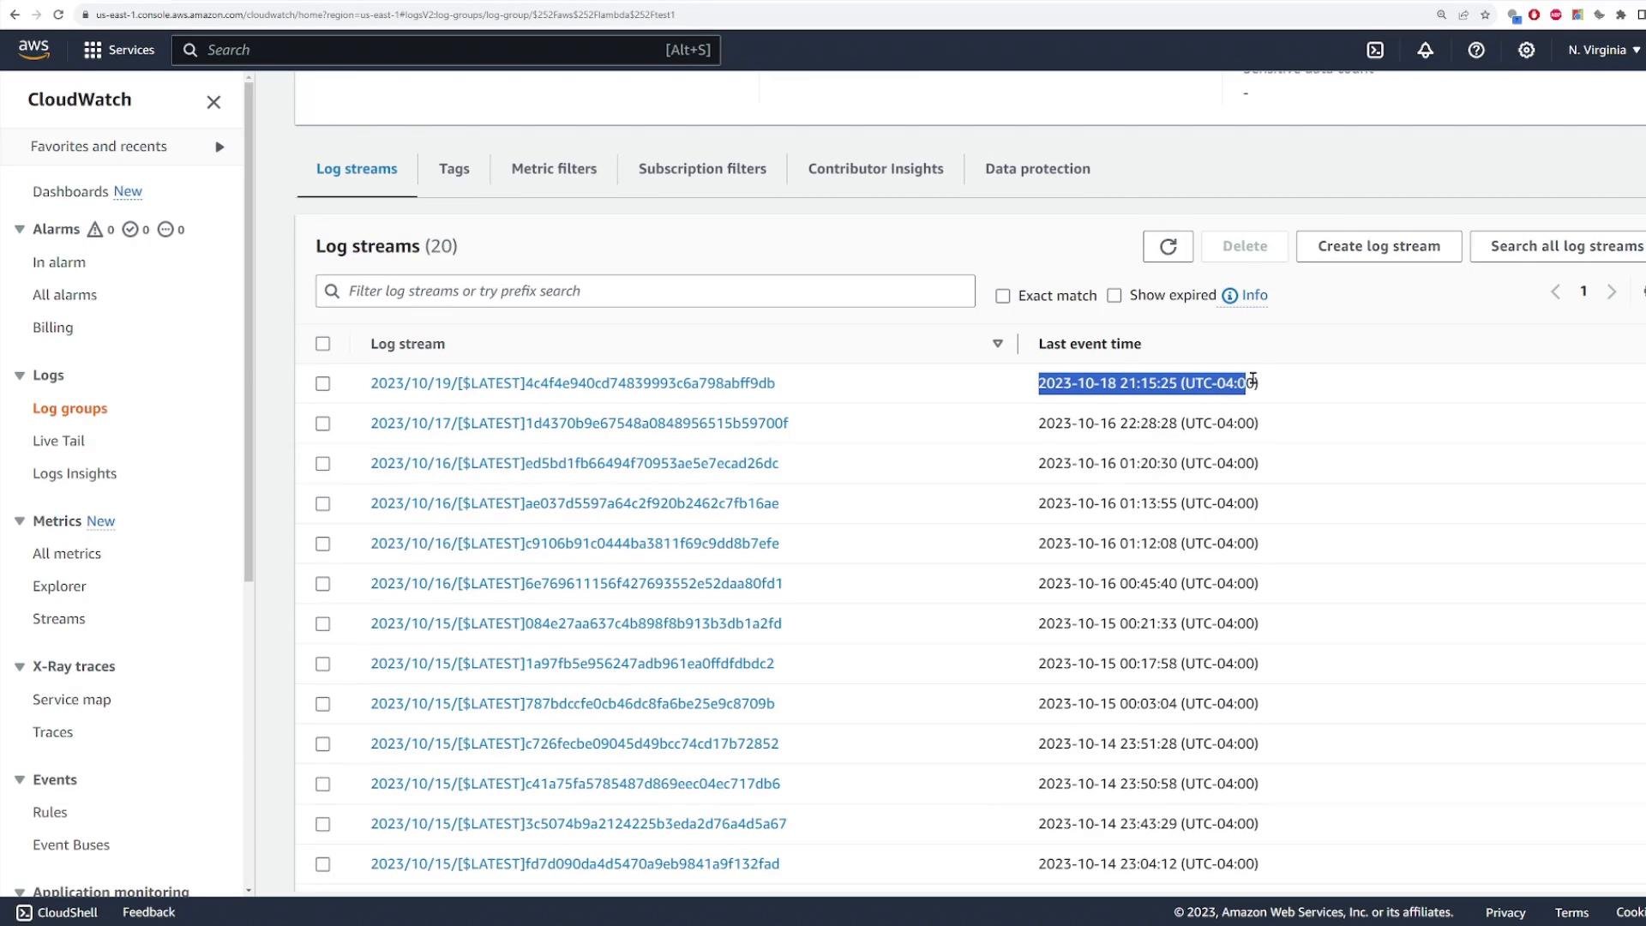
Task: Bookmark this page with the star icon
Action: click(x=1485, y=15)
